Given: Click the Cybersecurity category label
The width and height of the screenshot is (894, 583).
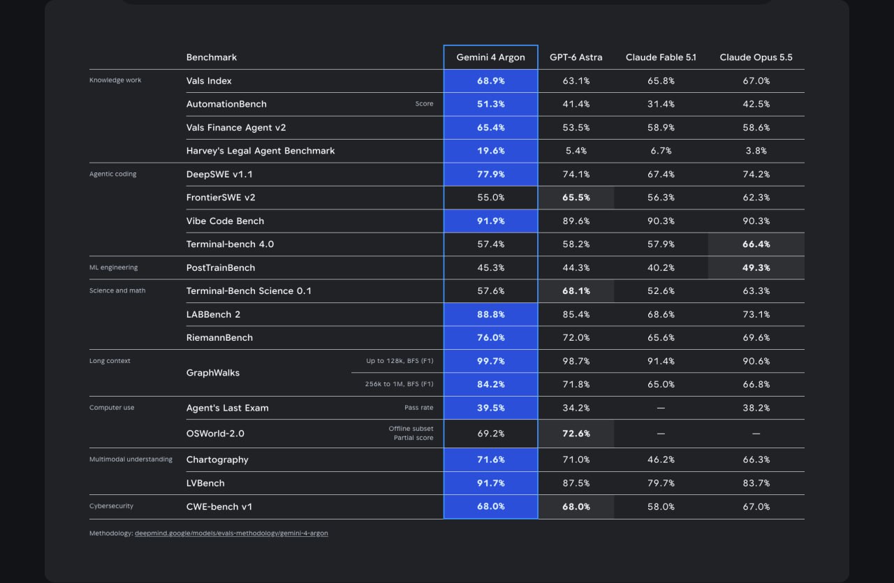Looking at the screenshot, I should pos(111,506).
